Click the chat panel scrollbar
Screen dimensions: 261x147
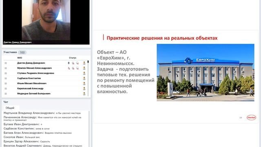click(89, 129)
